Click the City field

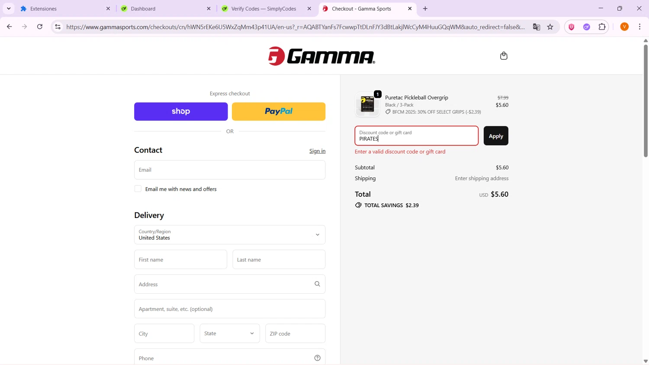click(164, 333)
